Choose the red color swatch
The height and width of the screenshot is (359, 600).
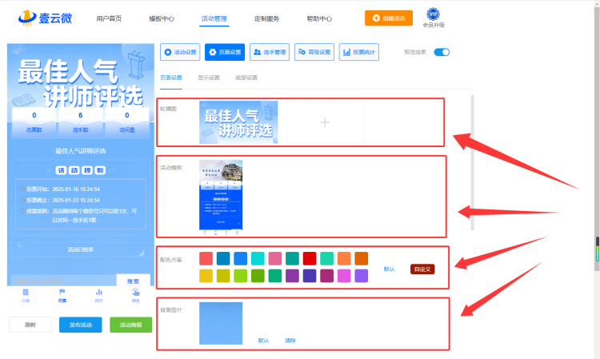coord(310,258)
